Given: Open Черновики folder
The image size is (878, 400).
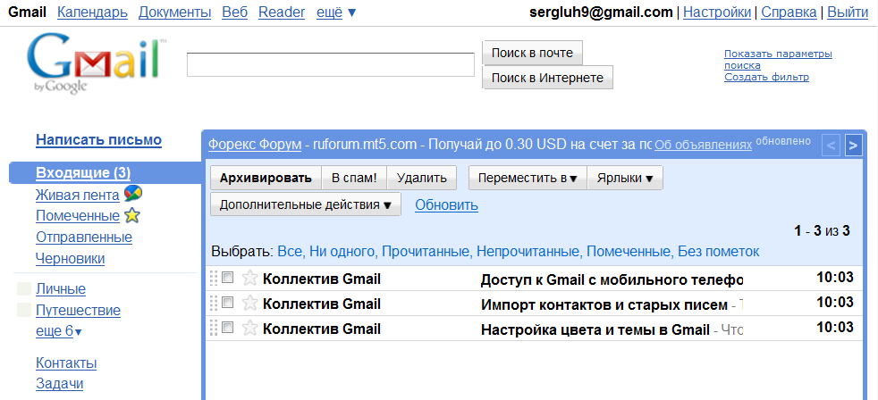Looking at the screenshot, I should click(70, 259).
